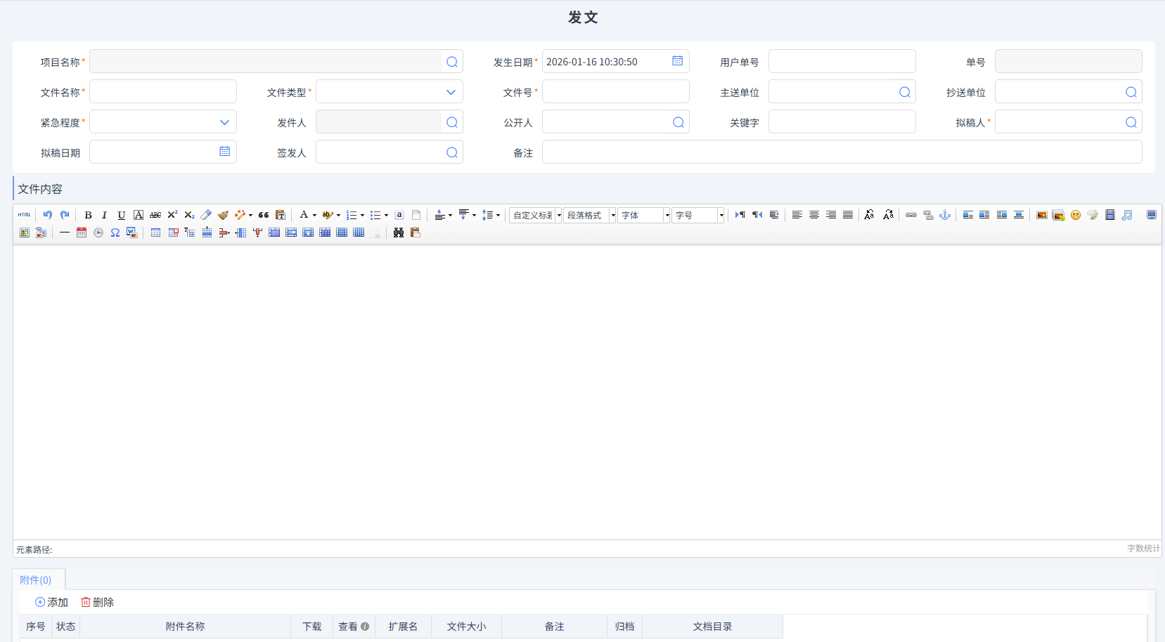
Task: Click the insert hyperlink chain icon
Action: coord(911,215)
